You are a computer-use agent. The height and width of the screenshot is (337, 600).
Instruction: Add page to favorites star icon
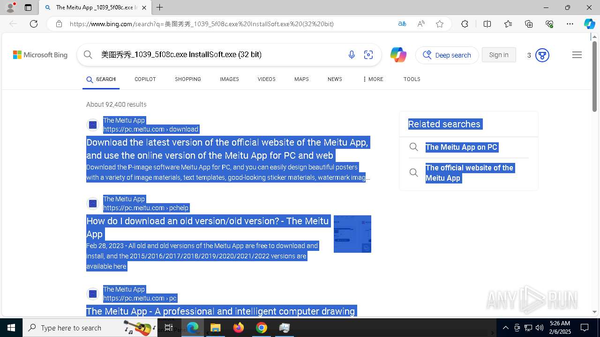[440, 24]
